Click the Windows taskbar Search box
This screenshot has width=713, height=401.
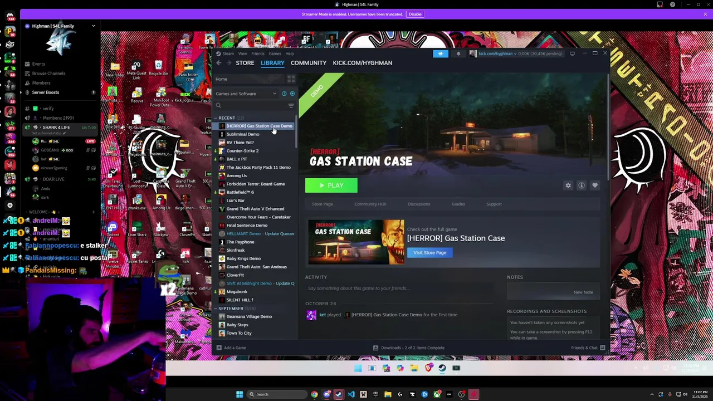point(276,394)
